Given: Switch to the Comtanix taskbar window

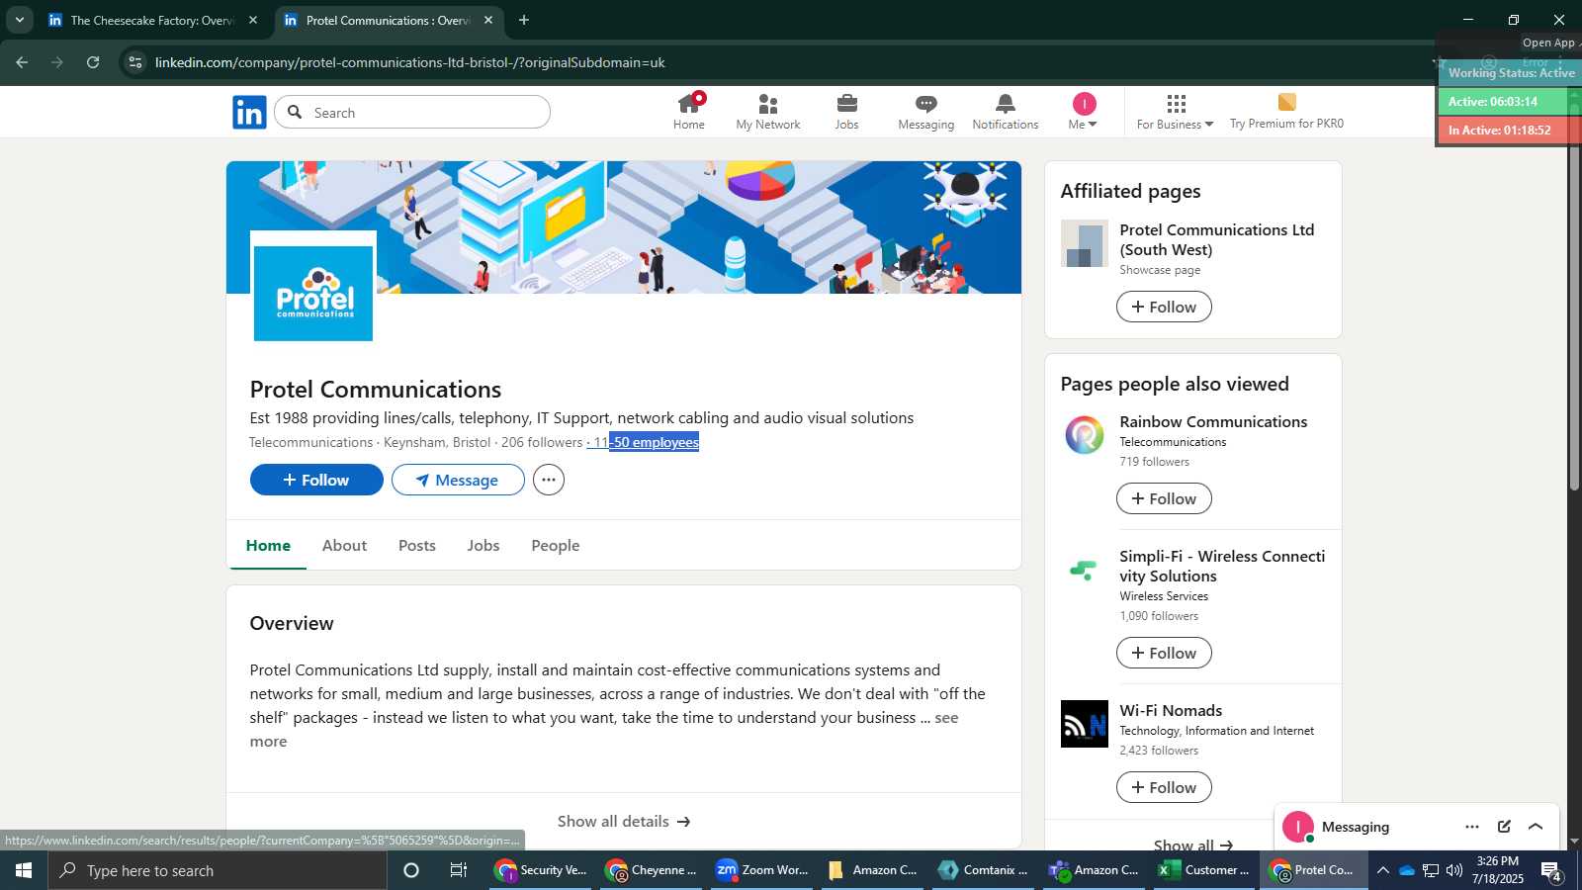Looking at the screenshot, I should 984,870.
